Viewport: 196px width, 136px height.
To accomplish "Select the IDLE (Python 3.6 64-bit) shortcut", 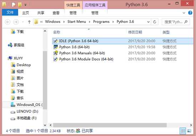I will pyautogui.click(x=123, y=41).
